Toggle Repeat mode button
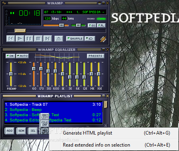 point(90,38)
